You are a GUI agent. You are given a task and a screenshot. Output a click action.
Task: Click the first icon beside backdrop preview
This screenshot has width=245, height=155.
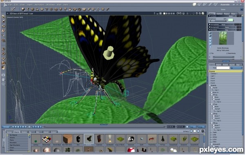pyautogui.click(x=210, y=33)
